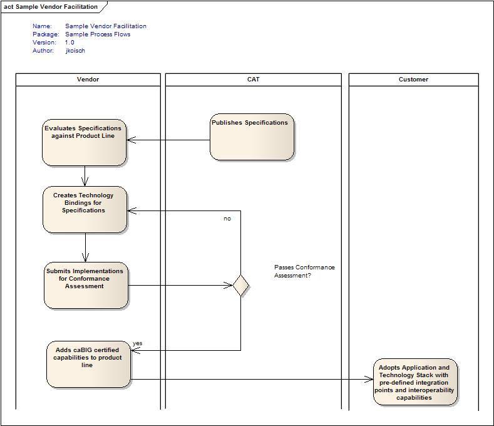Viewport: 494px width, 426px height.
Task: Click the package value 'Sample Process Flows'
Action: point(98,34)
